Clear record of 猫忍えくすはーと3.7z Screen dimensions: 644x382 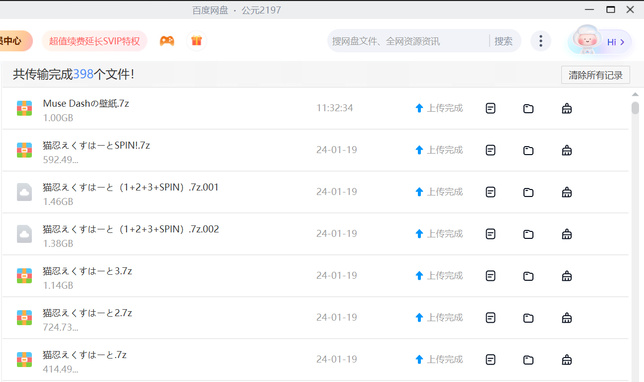click(566, 276)
